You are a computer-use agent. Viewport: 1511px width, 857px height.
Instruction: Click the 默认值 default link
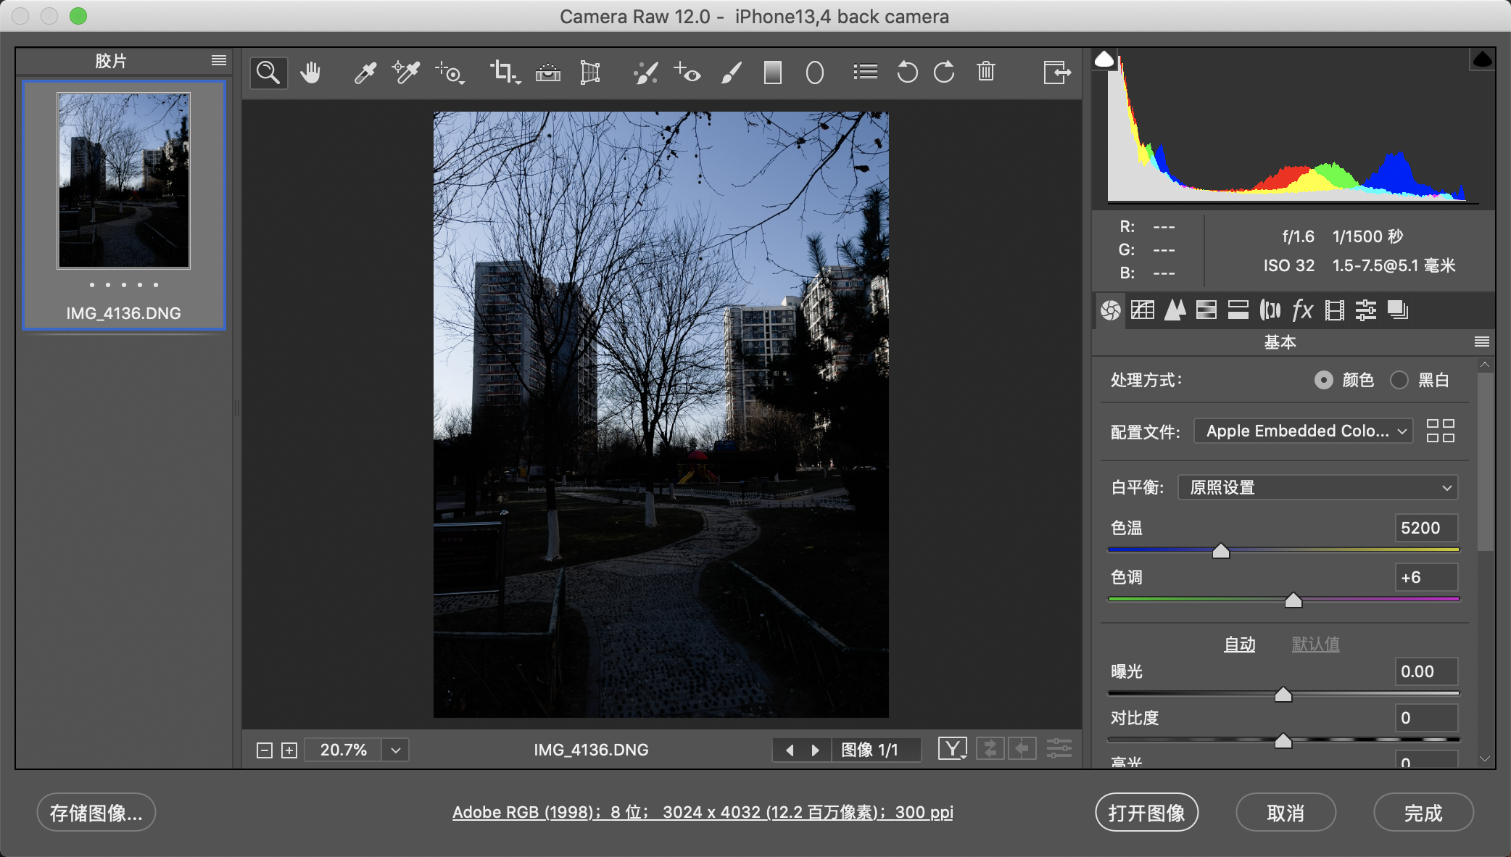pos(1315,644)
